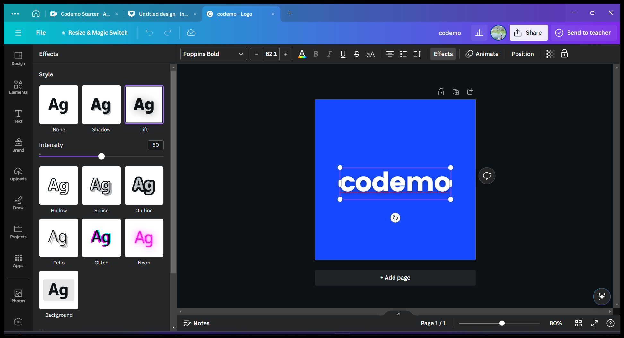This screenshot has height=338, width=624.
Task: Click the Share button
Action: pos(529,33)
